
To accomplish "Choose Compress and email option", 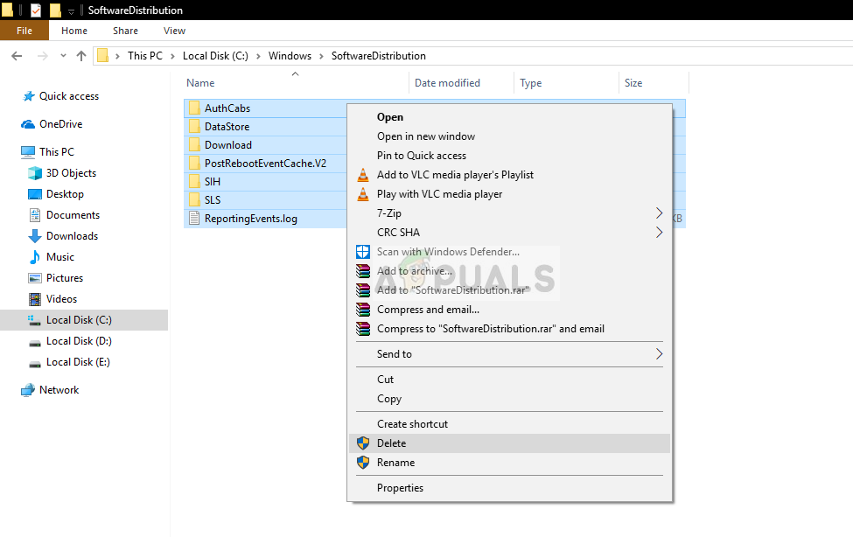I will point(509,310).
